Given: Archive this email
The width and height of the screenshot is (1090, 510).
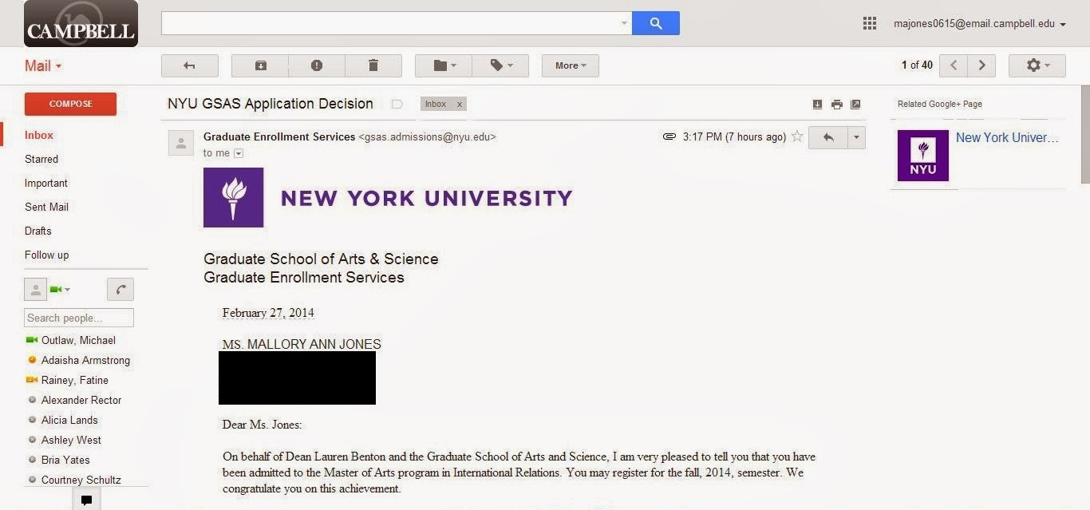Looking at the screenshot, I should [260, 65].
